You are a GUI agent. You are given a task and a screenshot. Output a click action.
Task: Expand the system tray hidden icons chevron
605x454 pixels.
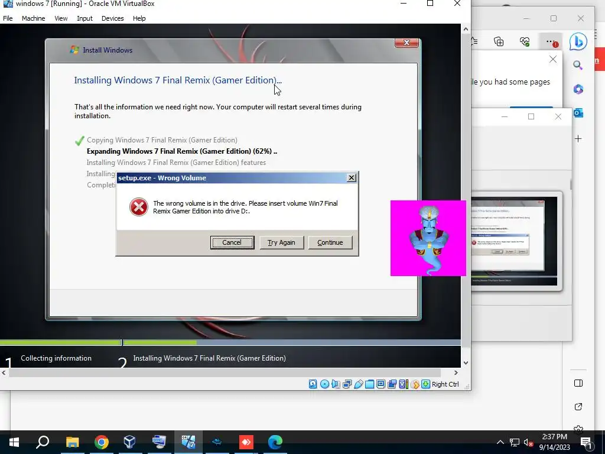[x=500, y=442]
